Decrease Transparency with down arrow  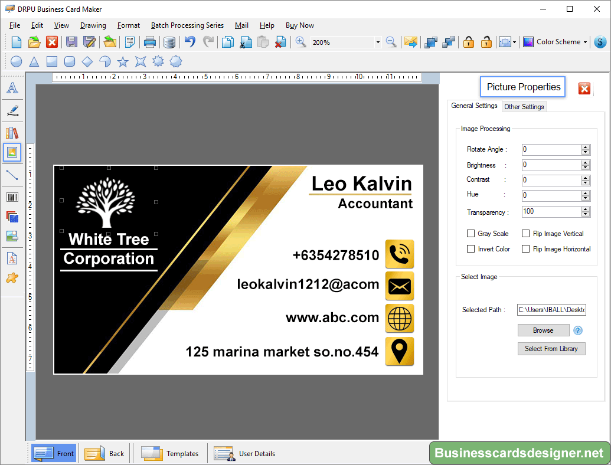(585, 214)
